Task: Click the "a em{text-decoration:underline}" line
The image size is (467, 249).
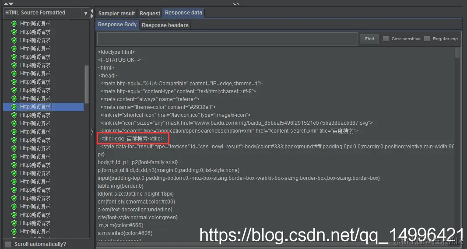Action: point(135,210)
